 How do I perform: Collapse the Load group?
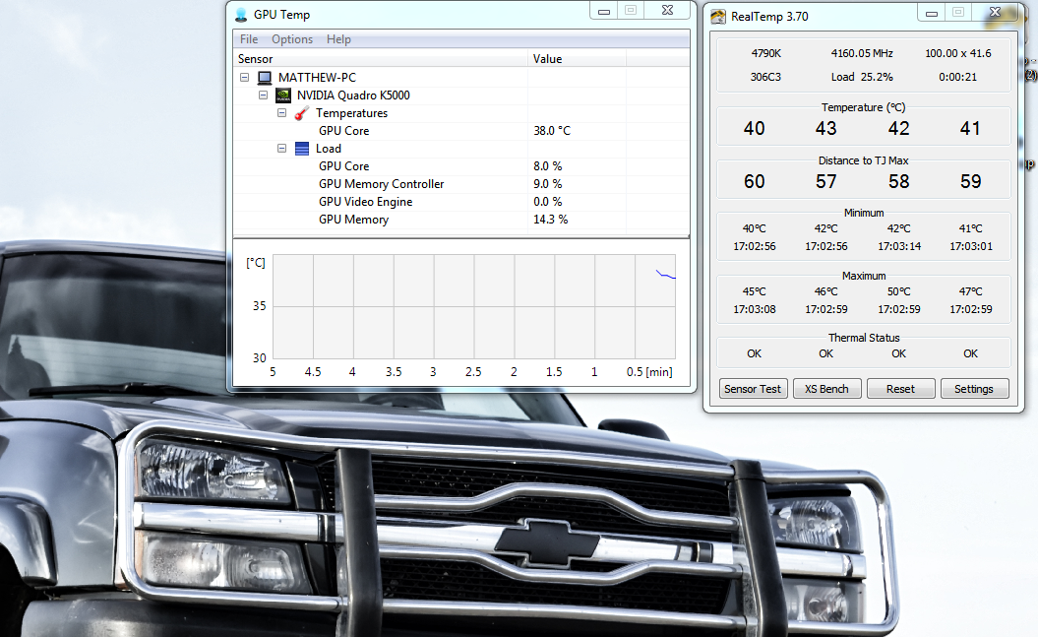pos(281,149)
